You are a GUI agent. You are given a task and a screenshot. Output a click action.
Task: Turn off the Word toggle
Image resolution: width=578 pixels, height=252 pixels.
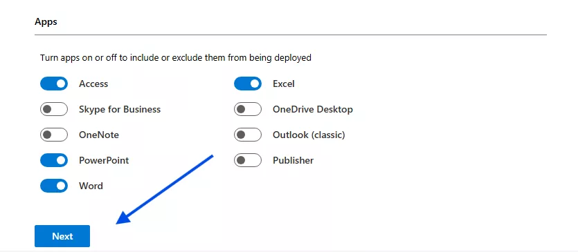pyautogui.click(x=54, y=186)
